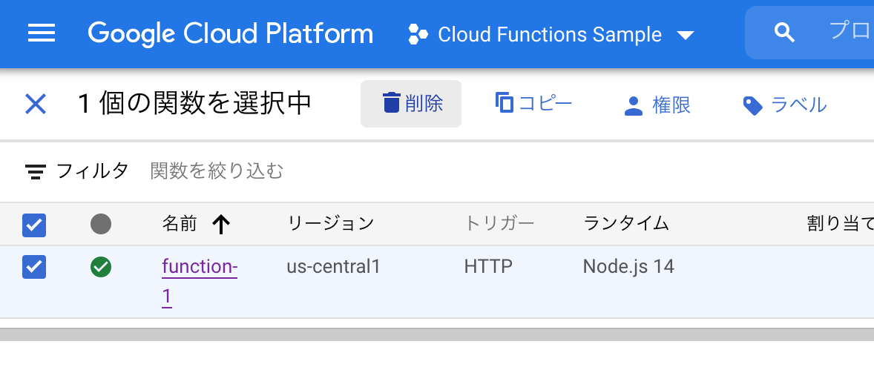Click the 削除 delete button
The width and height of the screenshot is (874, 390).
click(411, 104)
